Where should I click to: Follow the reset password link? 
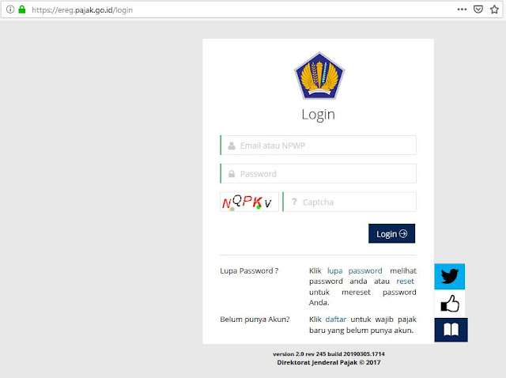405,282
